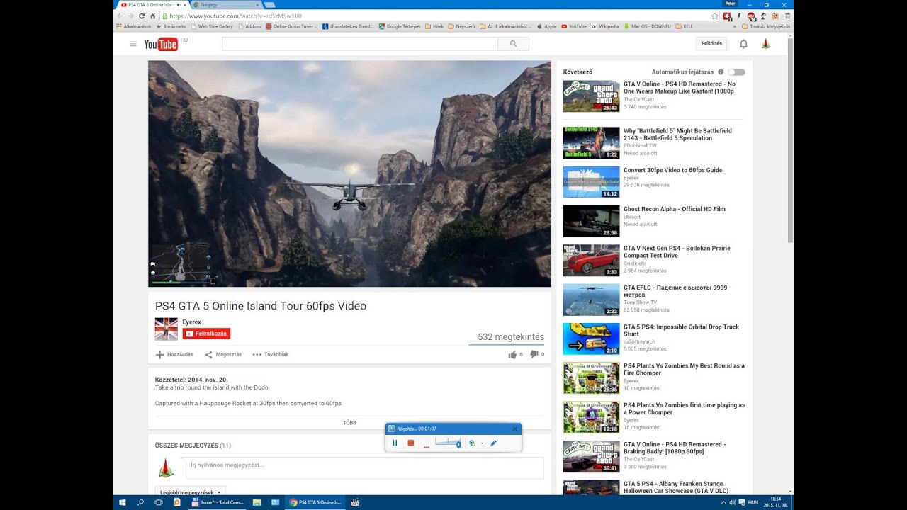This screenshot has width=907, height=510.
Task: Expand description with TÖBB
Action: coord(349,423)
